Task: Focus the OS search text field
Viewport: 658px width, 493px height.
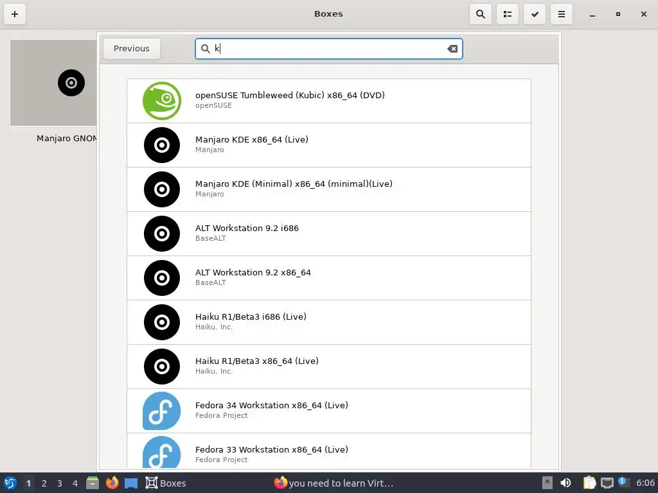Action: point(328,49)
